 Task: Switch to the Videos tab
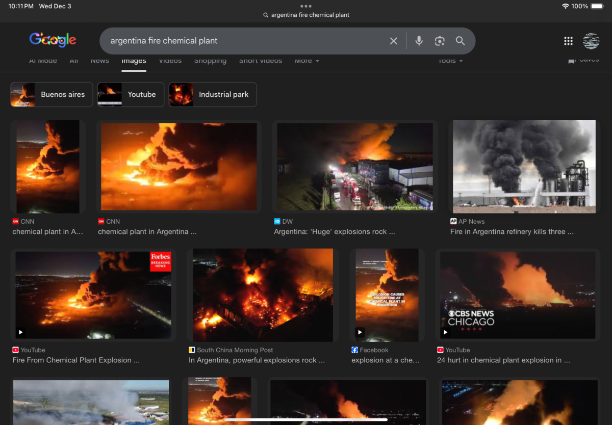(170, 61)
